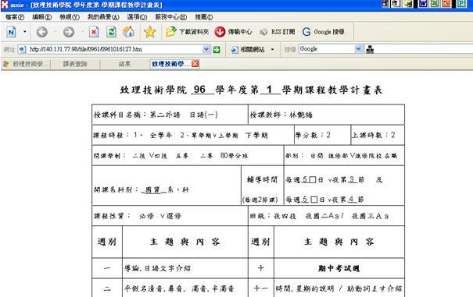Click the page title 致理技術學院 96 學年度
The width and height of the screenshot is (473, 297).
pyautogui.click(x=251, y=90)
